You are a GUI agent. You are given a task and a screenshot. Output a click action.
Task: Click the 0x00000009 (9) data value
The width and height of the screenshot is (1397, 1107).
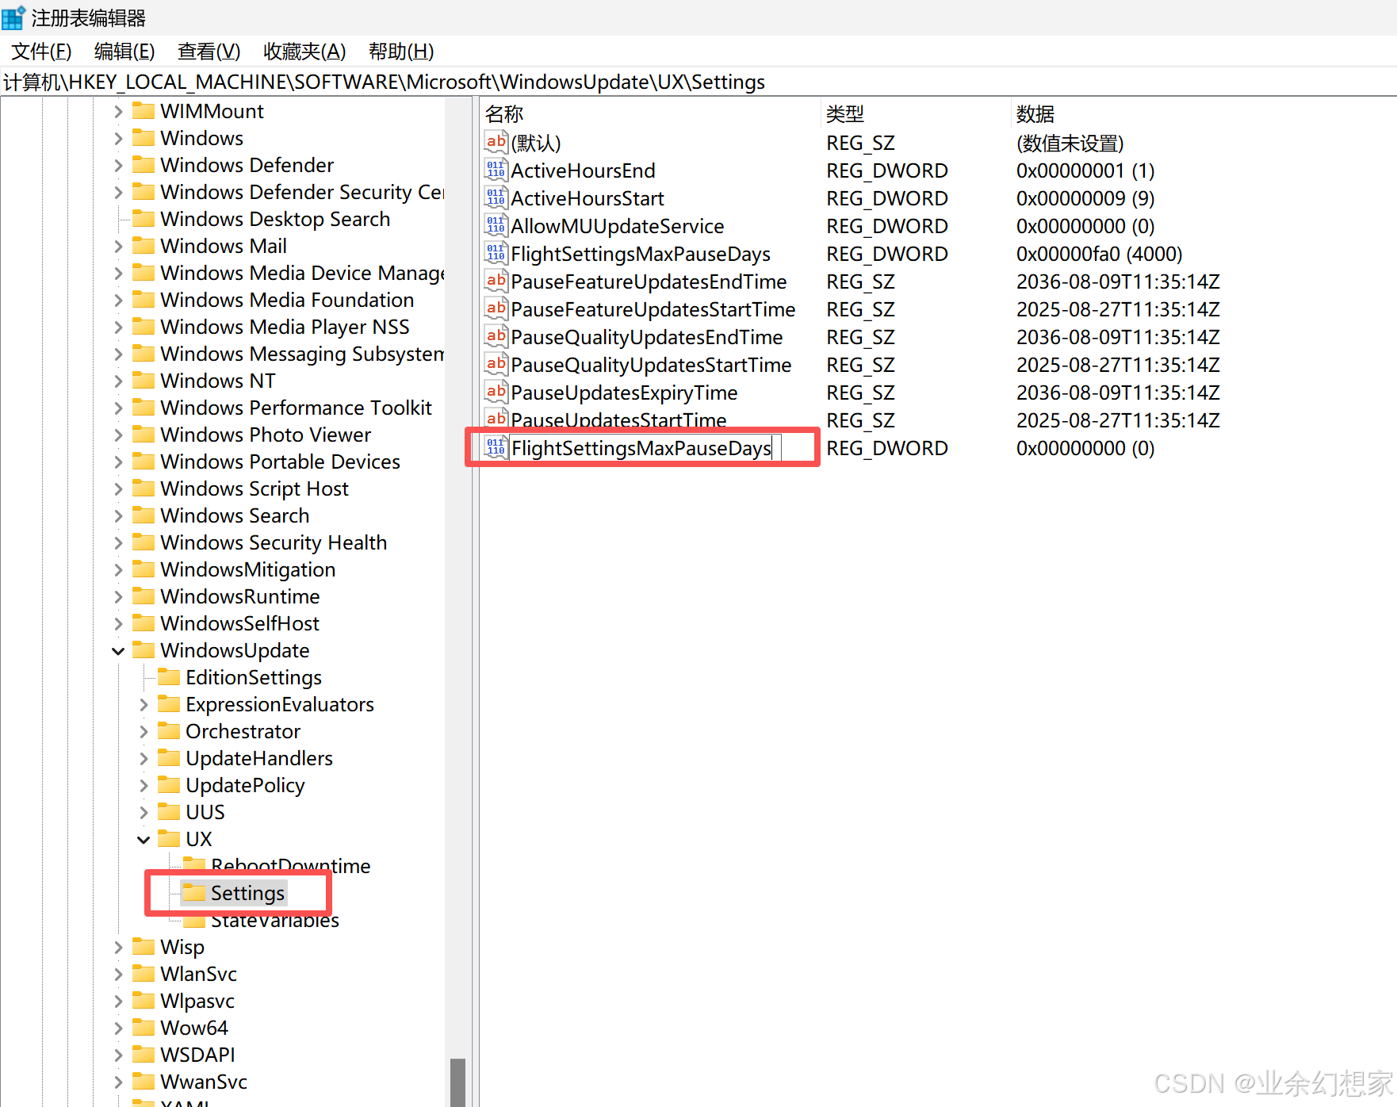click(1085, 198)
